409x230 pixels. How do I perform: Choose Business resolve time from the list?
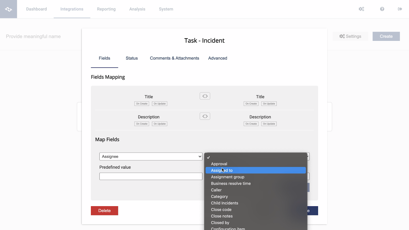[x=230, y=183]
